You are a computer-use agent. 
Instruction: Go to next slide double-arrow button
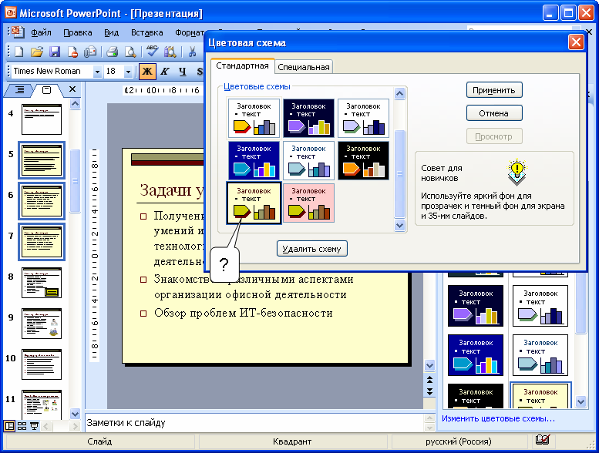tap(429, 391)
